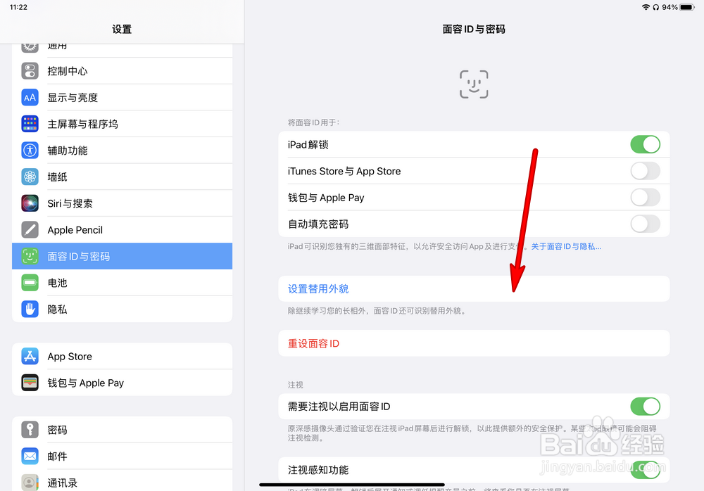
Task: Toggle 需要注视以启用面容ID switch
Action: (x=645, y=407)
